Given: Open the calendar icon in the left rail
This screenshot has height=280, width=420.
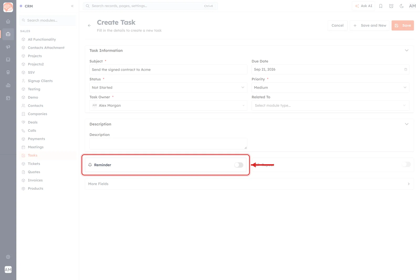Looking at the screenshot, I should (8, 98).
